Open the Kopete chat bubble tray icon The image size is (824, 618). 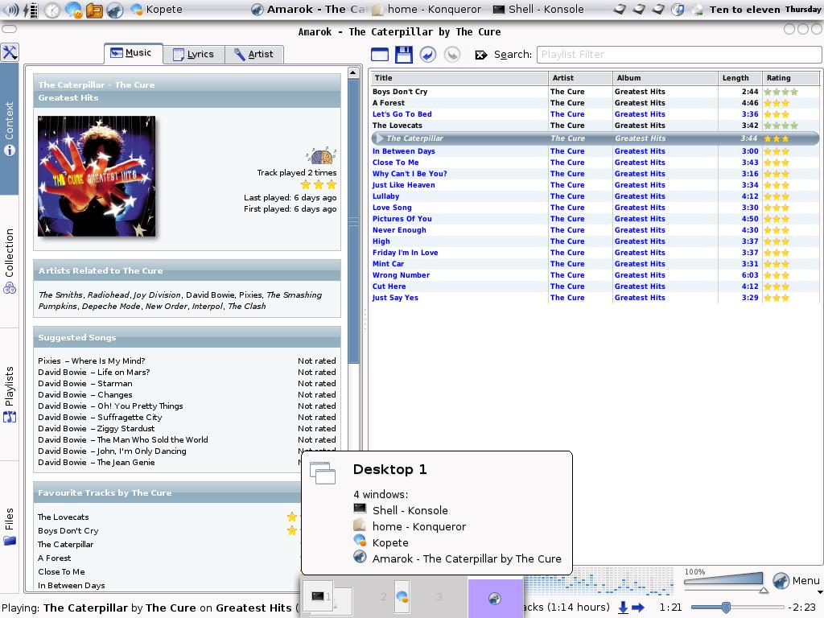coord(73,10)
